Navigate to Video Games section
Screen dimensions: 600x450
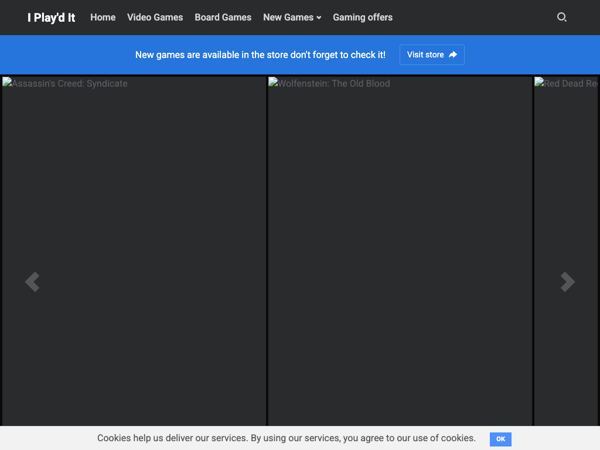point(155,18)
